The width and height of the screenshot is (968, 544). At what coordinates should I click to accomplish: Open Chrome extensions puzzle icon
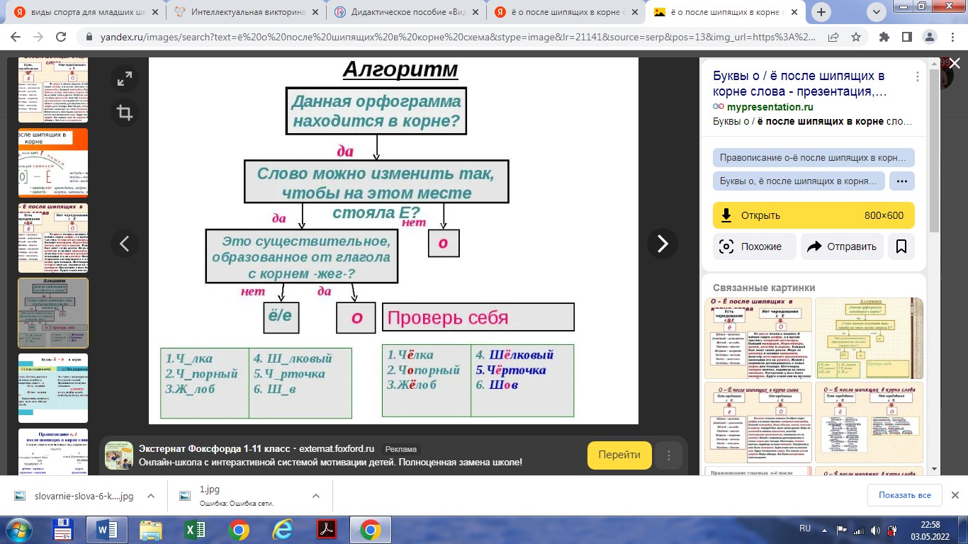click(884, 37)
